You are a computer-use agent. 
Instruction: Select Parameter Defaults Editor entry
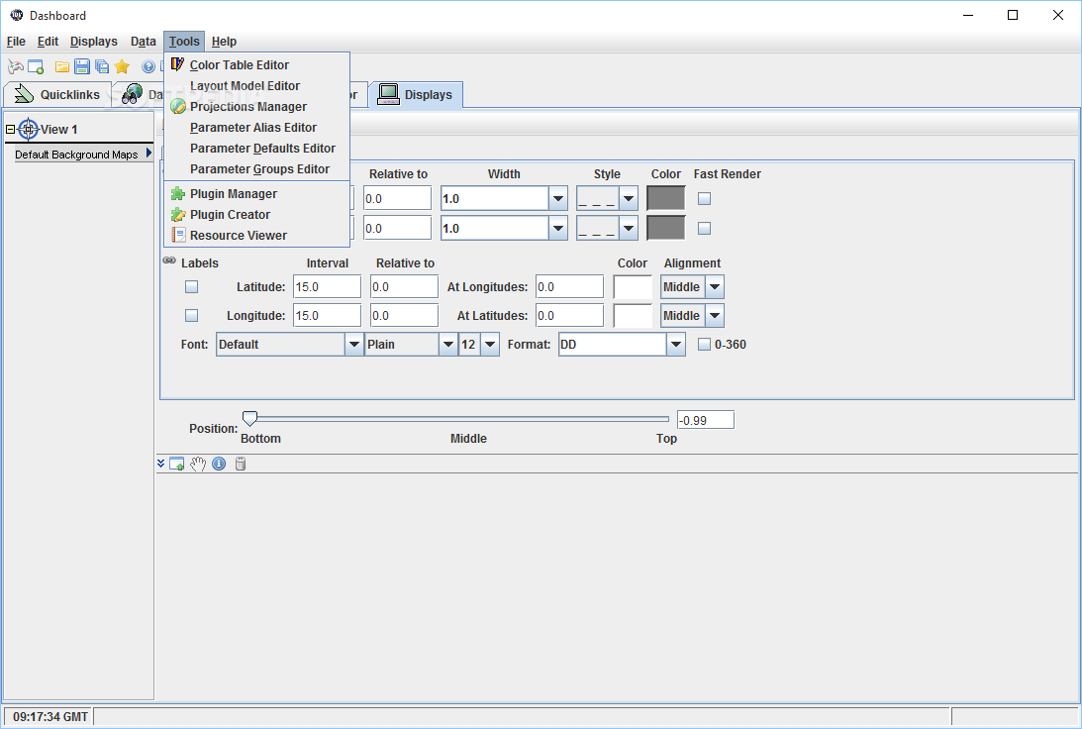pos(256,148)
